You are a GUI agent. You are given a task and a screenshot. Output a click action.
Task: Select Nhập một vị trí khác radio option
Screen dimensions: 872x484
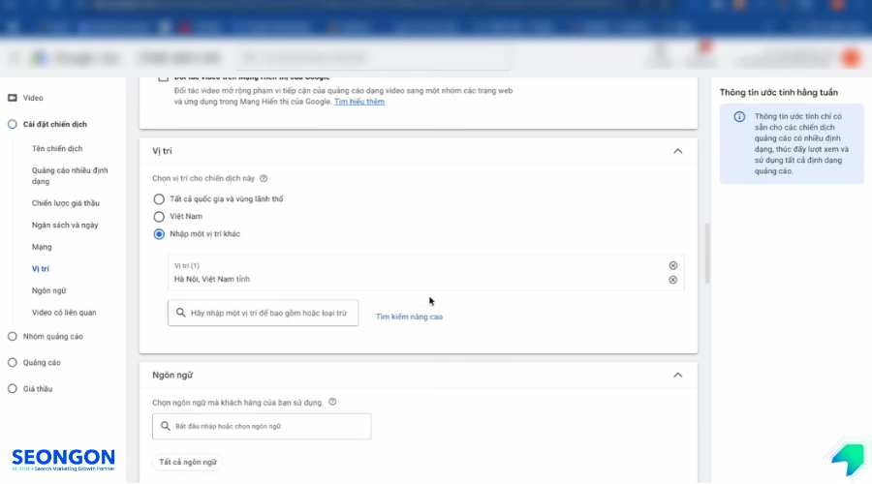159,234
